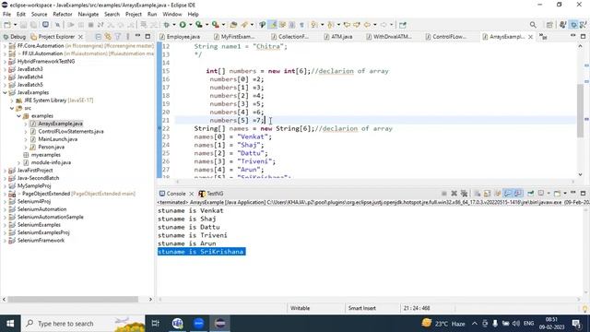The height and width of the screenshot is (332, 590).
Task: Open the Debug button dropdown arrow
Action: [174, 25]
